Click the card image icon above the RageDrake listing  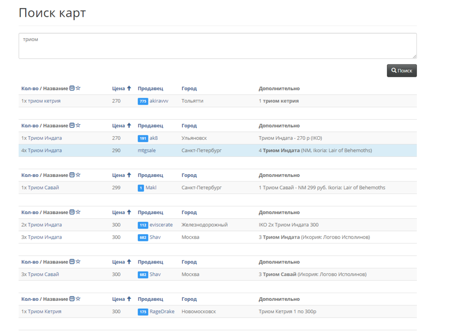[x=72, y=299]
